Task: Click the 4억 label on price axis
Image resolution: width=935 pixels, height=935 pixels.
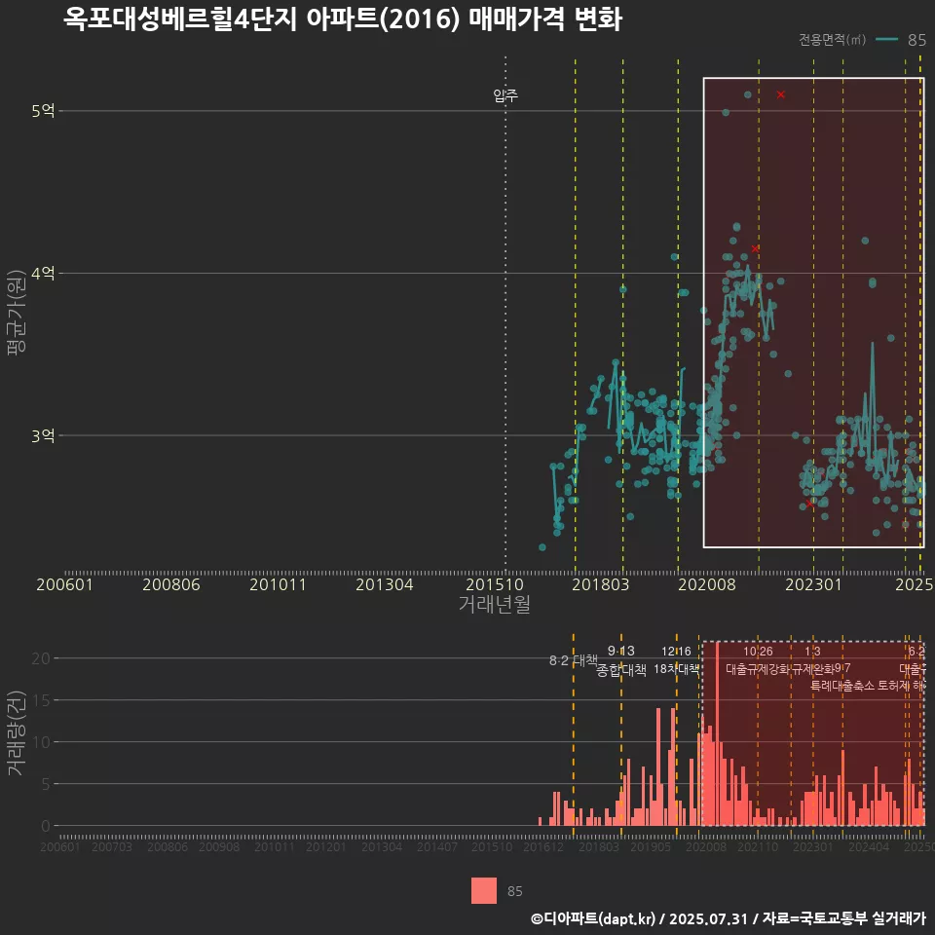Action: click(x=43, y=273)
